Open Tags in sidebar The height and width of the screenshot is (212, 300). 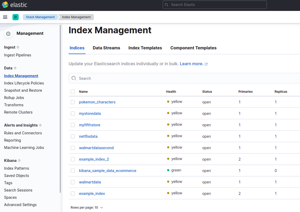(8, 183)
